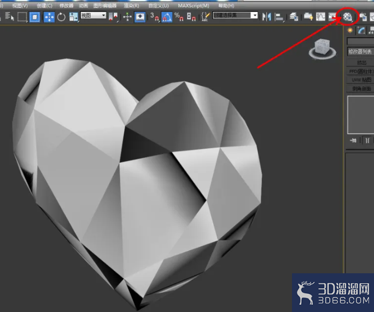Open the MAXScript(M) menu
Viewport: 374px width, 312px height.
coord(194,5)
